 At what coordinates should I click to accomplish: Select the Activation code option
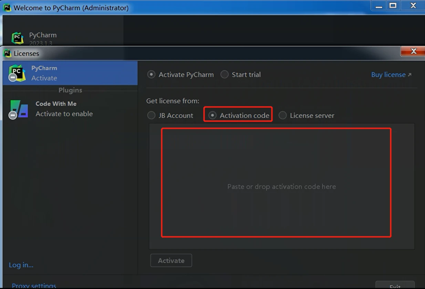[212, 115]
